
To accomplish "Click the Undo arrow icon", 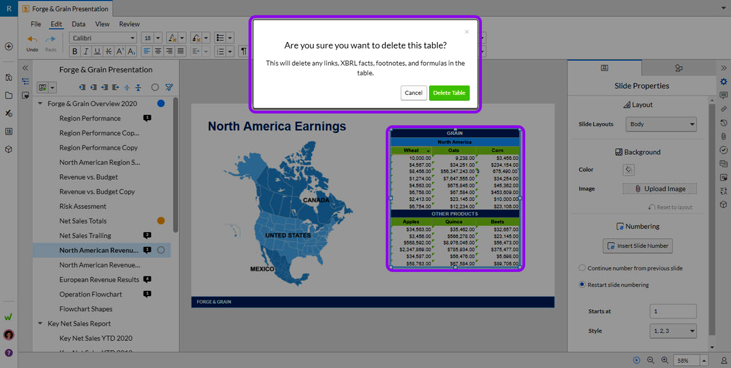I will pos(33,40).
